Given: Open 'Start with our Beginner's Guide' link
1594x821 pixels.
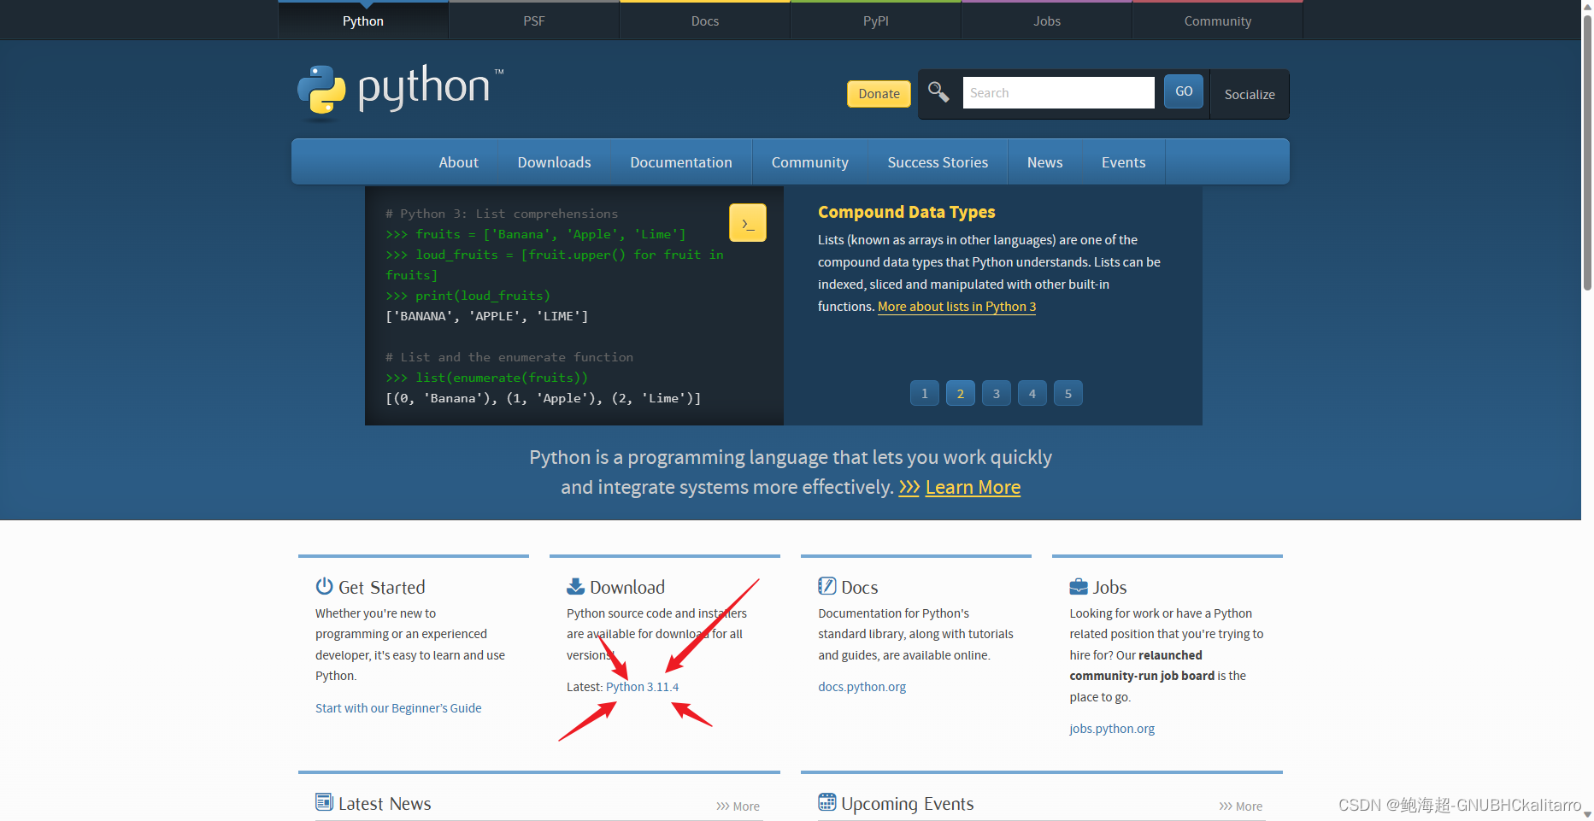Looking at the screenshot, I should click(398, 708).
